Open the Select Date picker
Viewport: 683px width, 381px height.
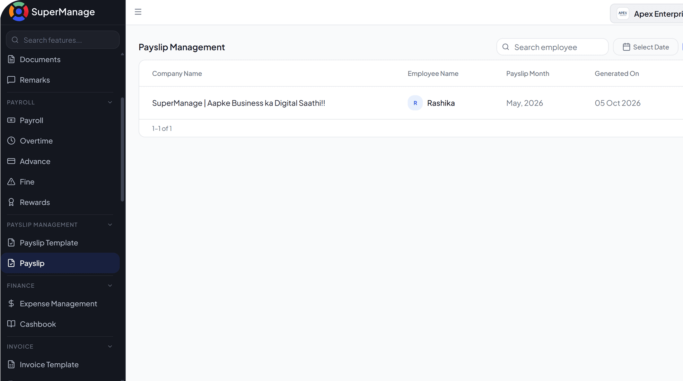(x=645, y=47)
